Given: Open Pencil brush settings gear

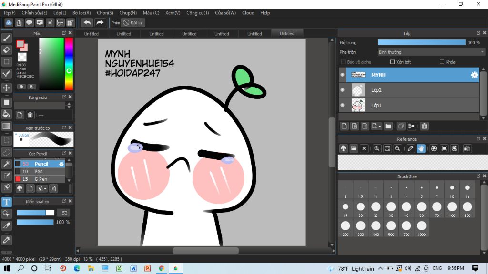Looking at the screenshot, I should tap(61, 164).
